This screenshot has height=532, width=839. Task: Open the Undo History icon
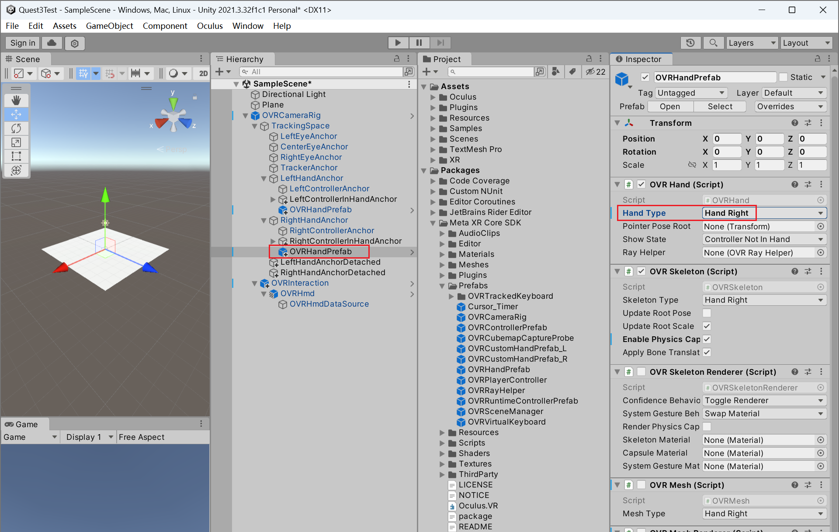click(690, 43)
